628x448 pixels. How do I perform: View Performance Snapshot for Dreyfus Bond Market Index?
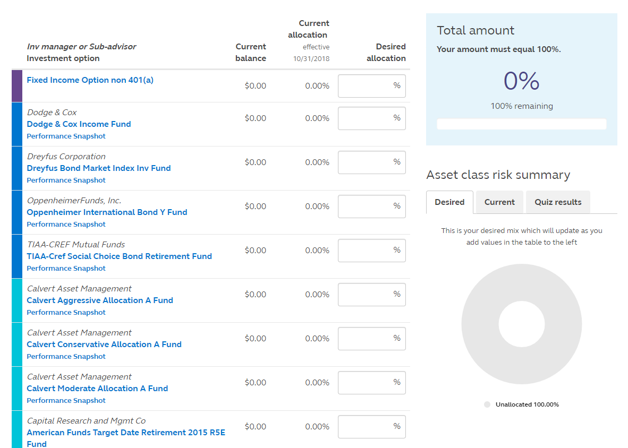click(66, 180)
